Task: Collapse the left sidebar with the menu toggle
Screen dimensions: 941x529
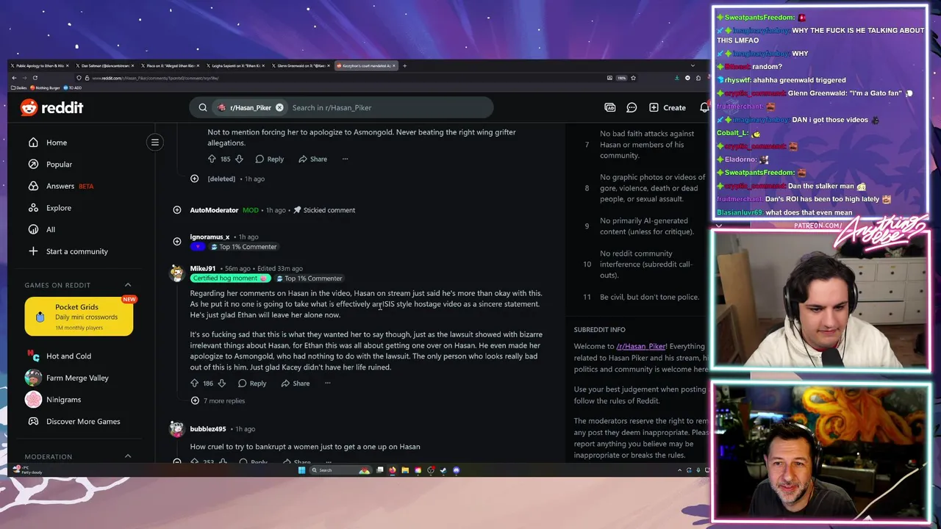Action: (155, 142)
